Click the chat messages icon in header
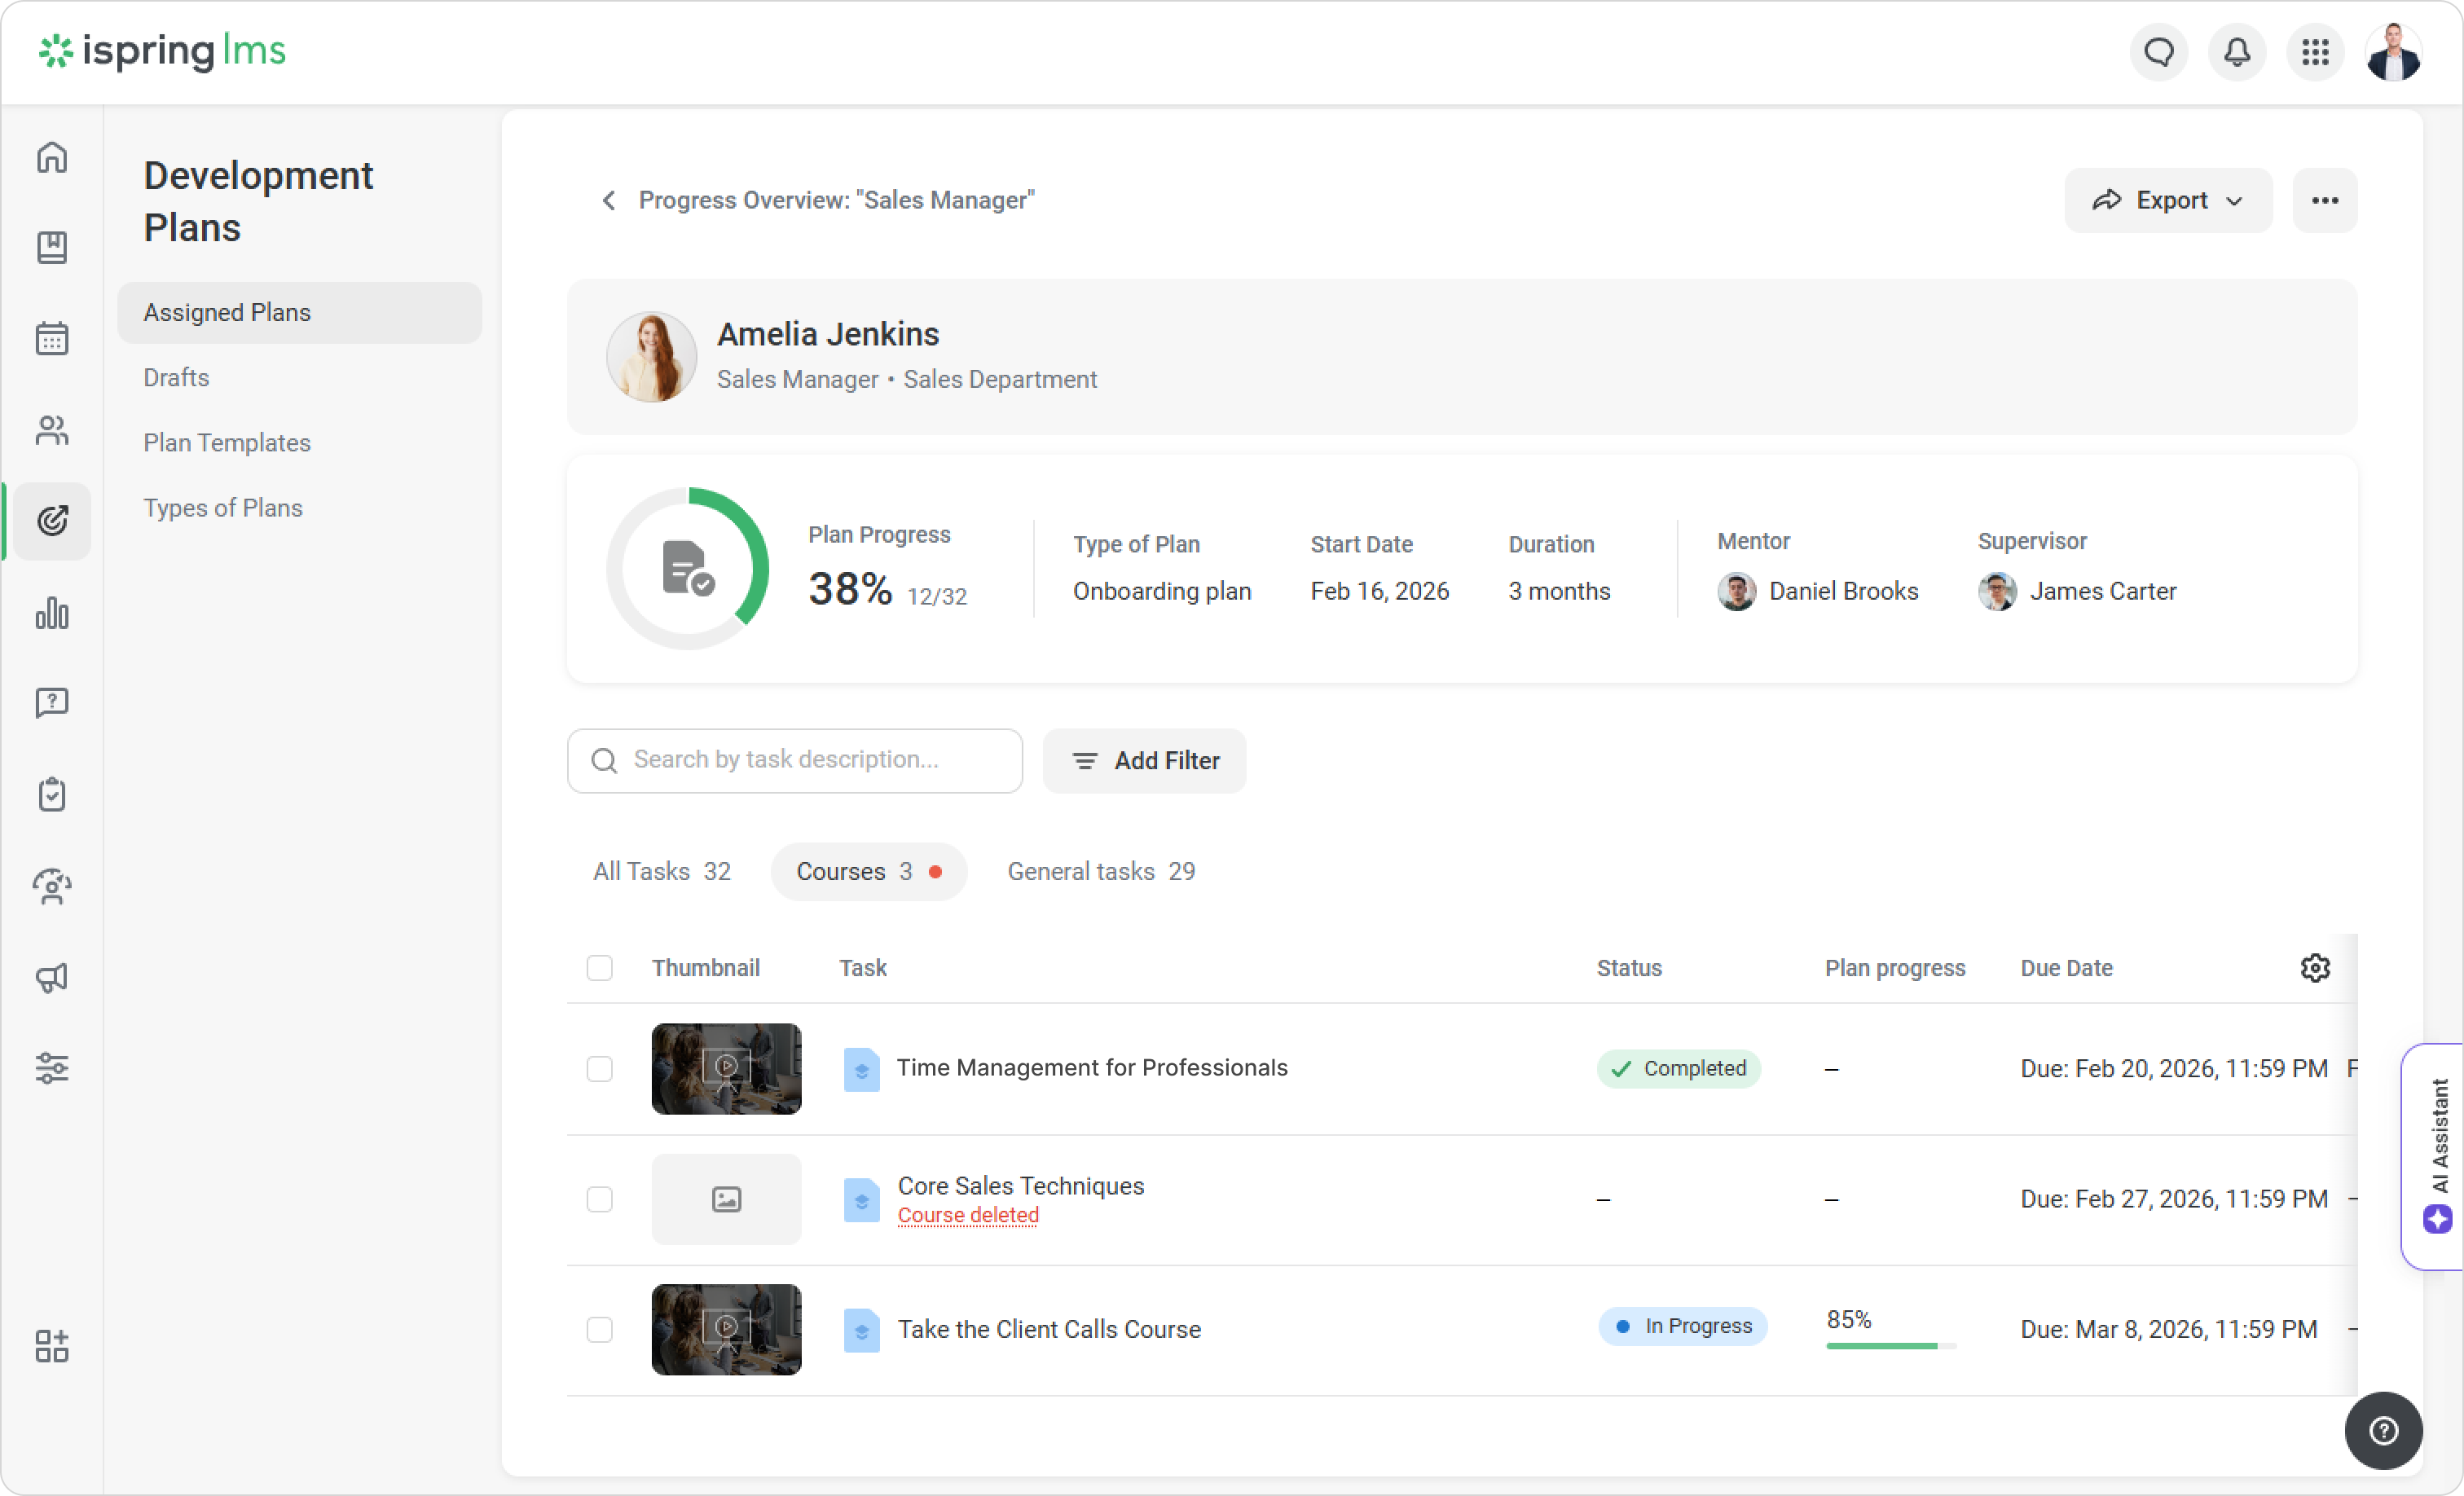 [2159, 52]
